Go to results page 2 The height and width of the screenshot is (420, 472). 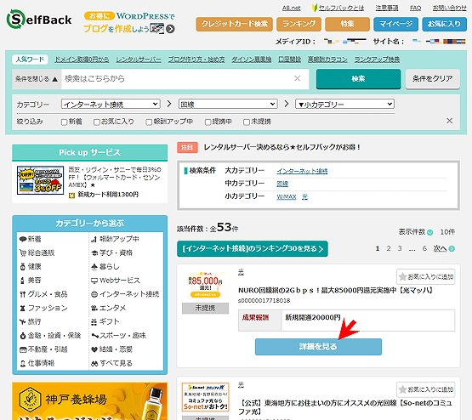pos(389,248)
